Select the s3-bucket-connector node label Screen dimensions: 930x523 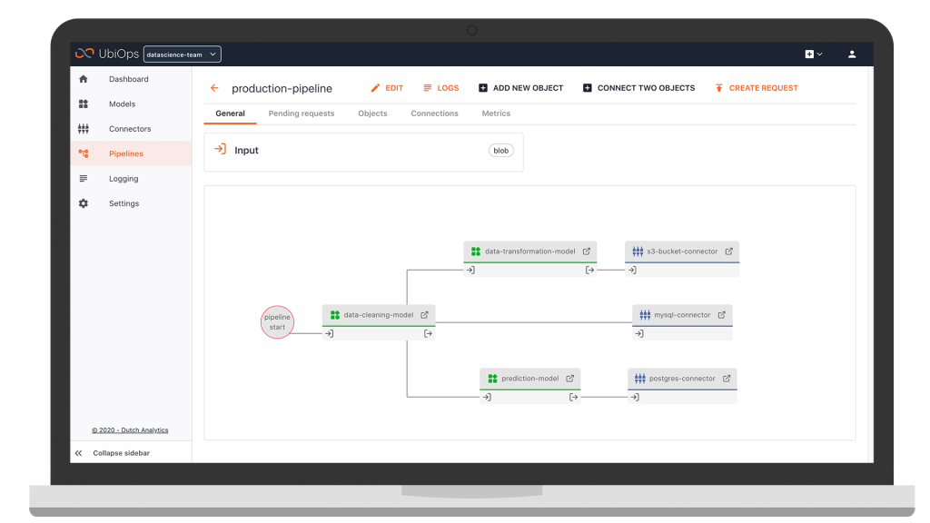(x=682, y=252)
